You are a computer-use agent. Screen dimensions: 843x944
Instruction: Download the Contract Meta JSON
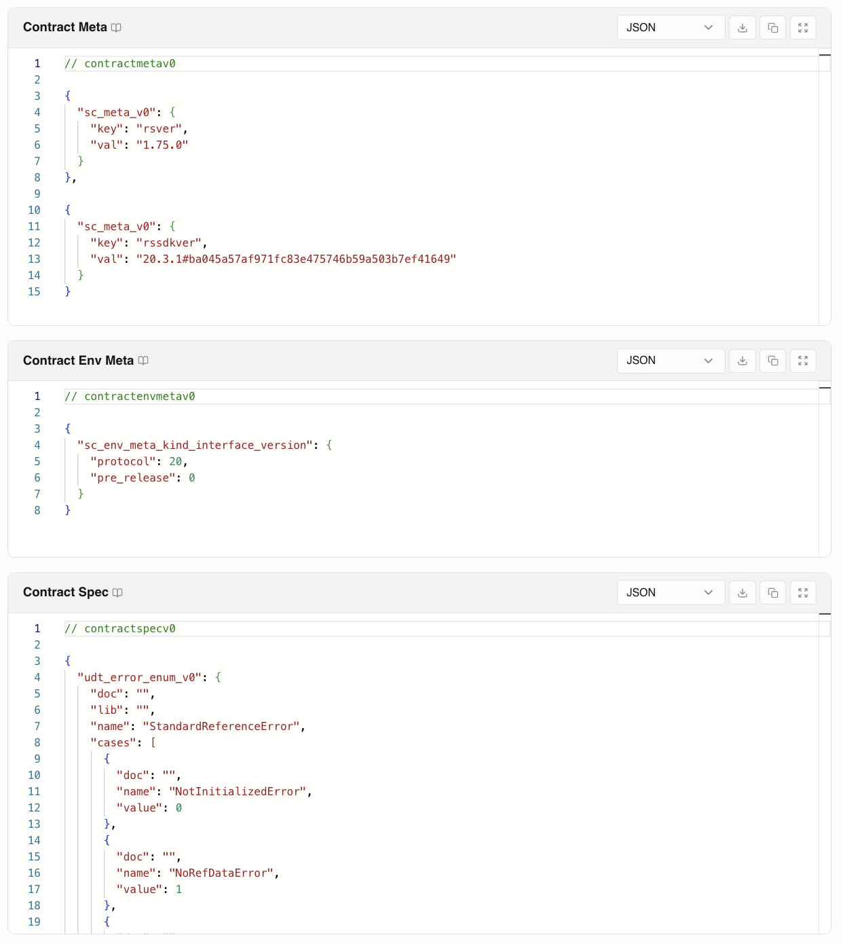coord(743,28)
